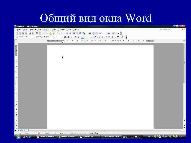The height and width of the screenshot is (143, 191).
Task: Show or hide paragraph marks
Action: (97, 33)
